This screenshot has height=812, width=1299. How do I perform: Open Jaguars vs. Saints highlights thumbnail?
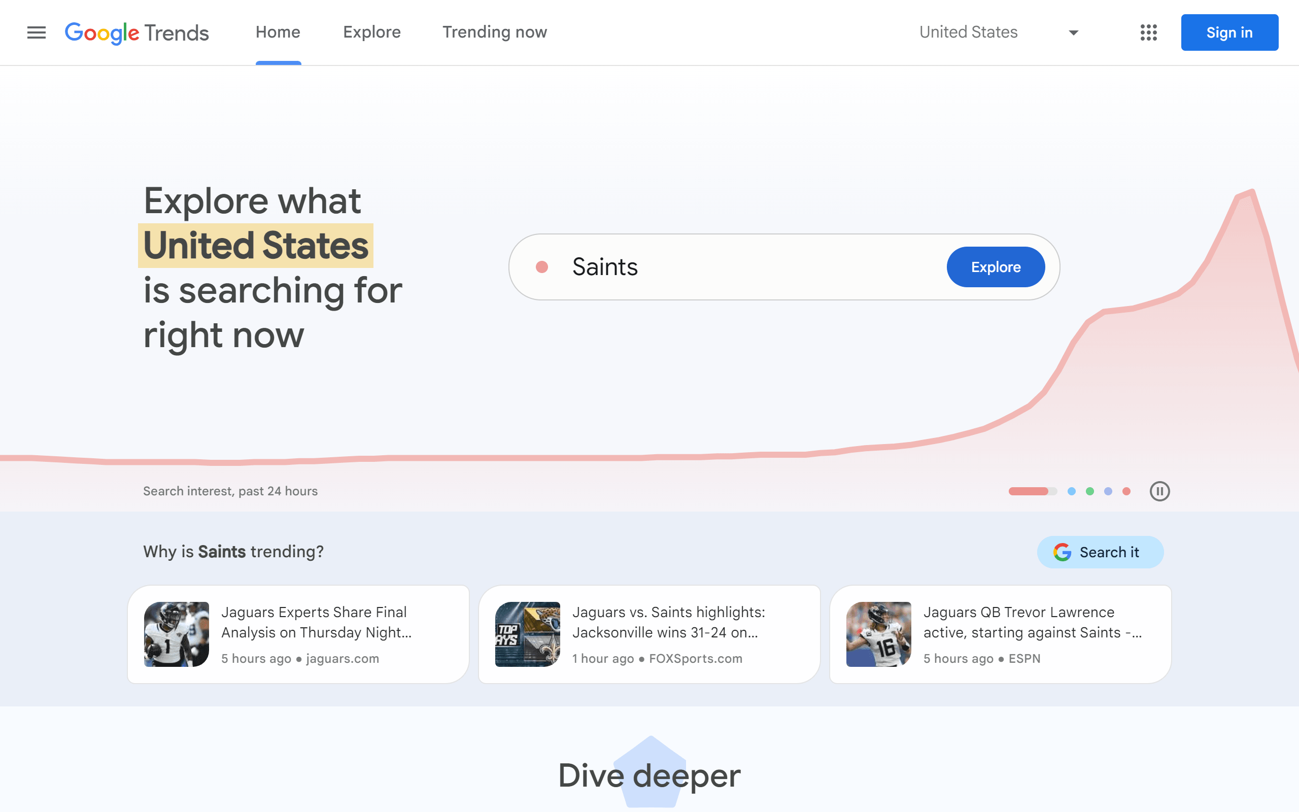(x=527, y=634)
